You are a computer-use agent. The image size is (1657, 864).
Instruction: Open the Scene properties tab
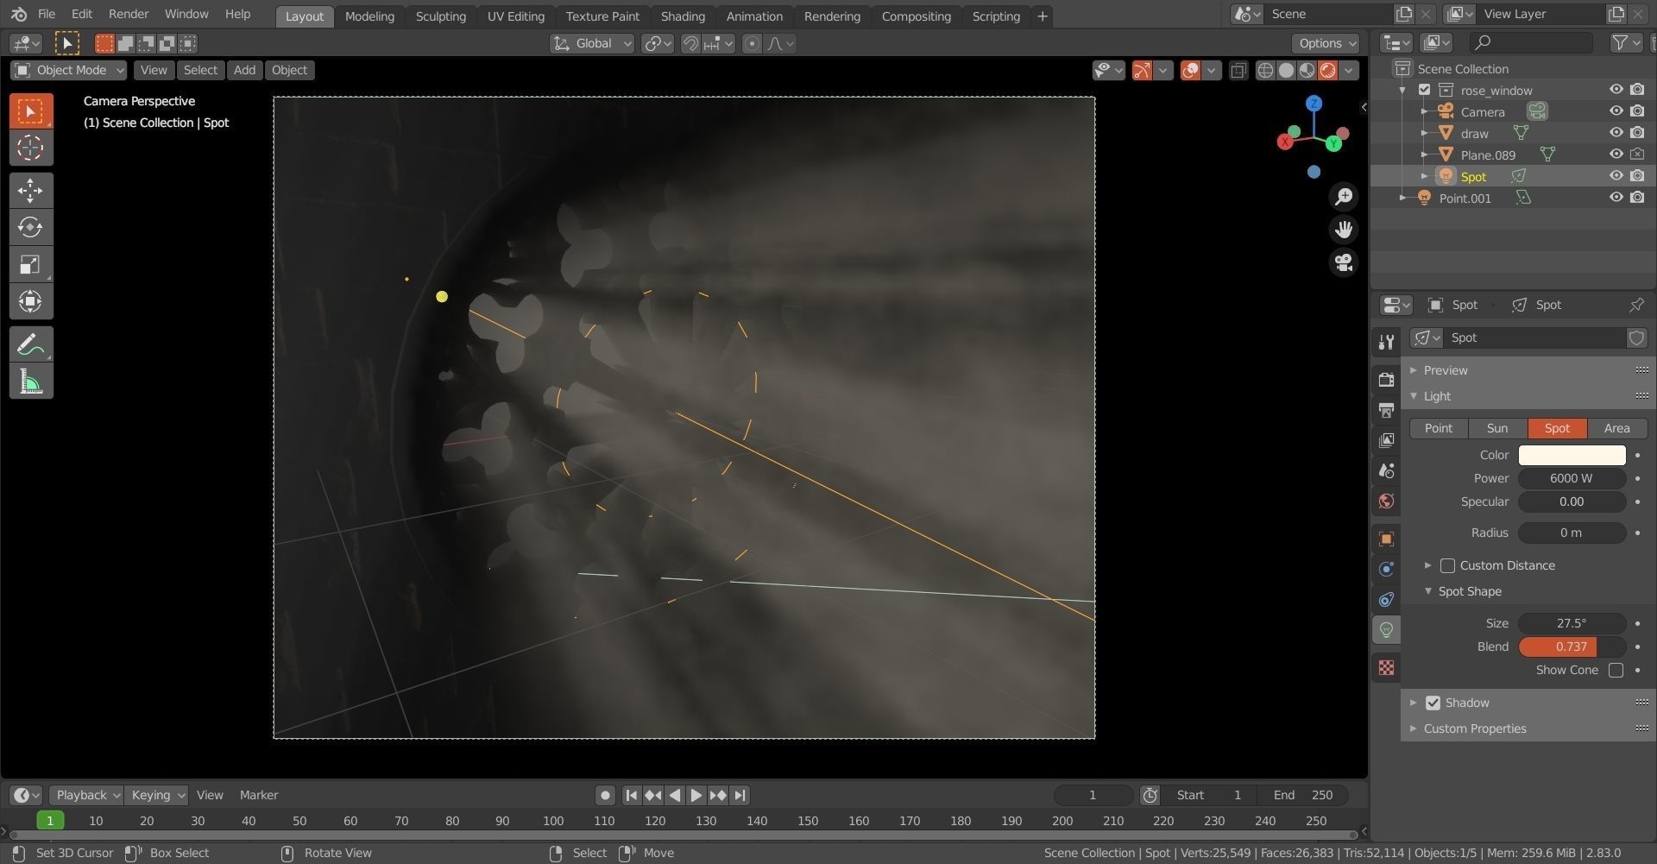(1387, 470)
